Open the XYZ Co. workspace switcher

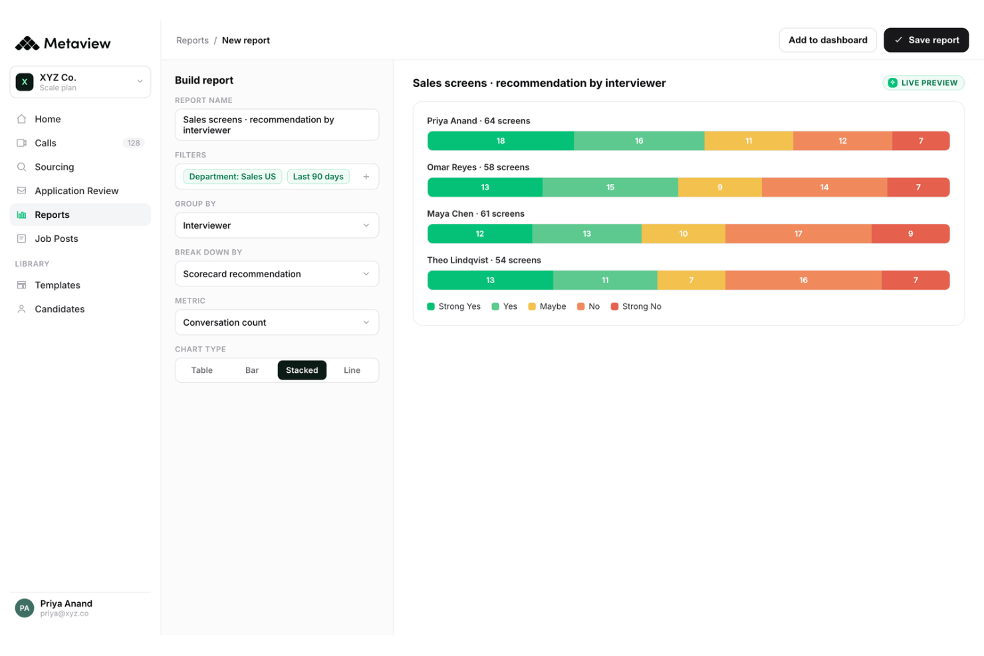click(80, 82)
